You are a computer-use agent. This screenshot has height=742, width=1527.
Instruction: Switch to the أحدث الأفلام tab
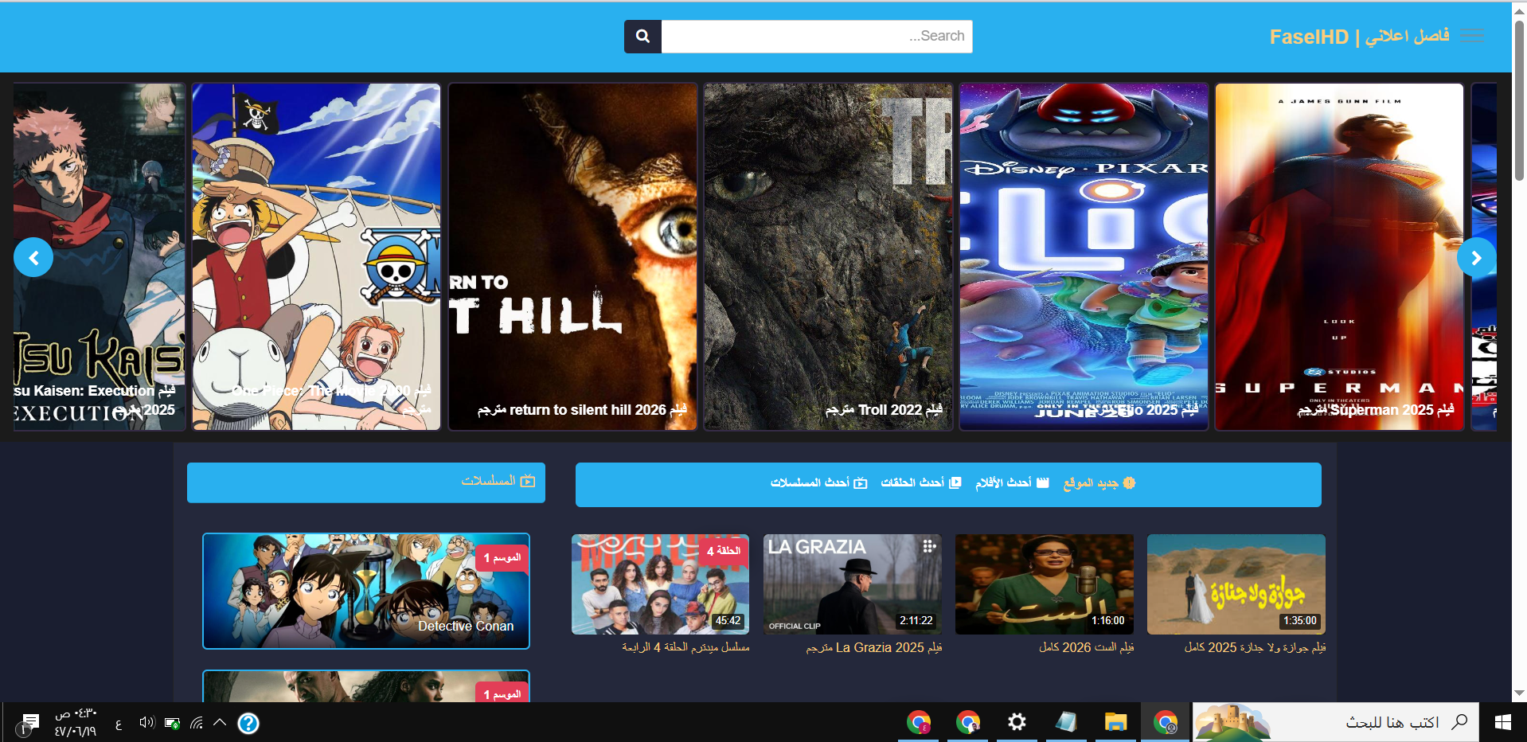click(x=1012, y=483)
